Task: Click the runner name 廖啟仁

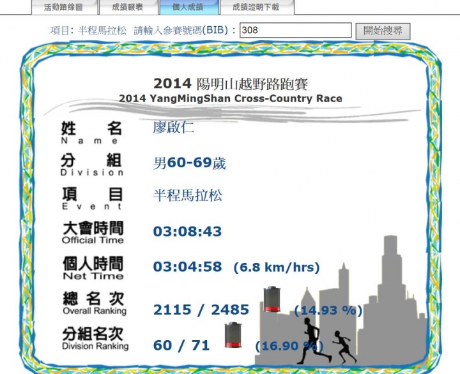Action: pyautogui.click(x=173, y=128)
